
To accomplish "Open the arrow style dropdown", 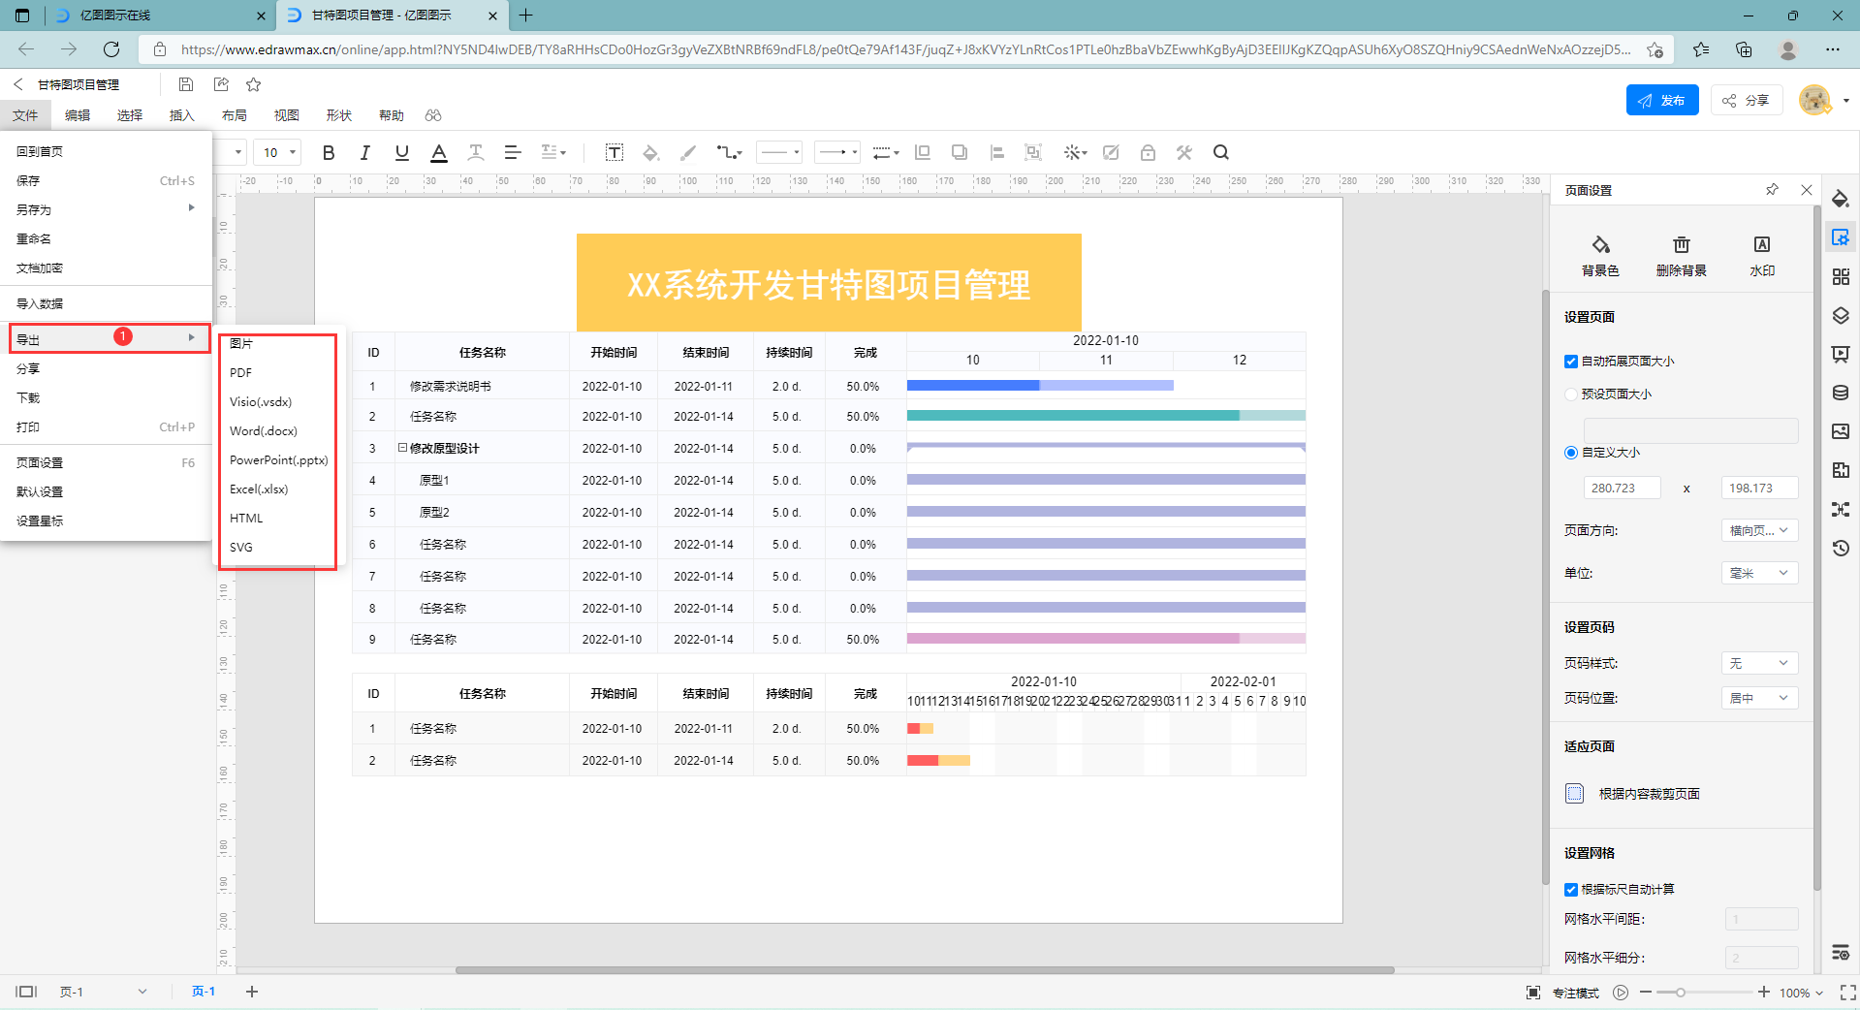I will tap(837, 152).
